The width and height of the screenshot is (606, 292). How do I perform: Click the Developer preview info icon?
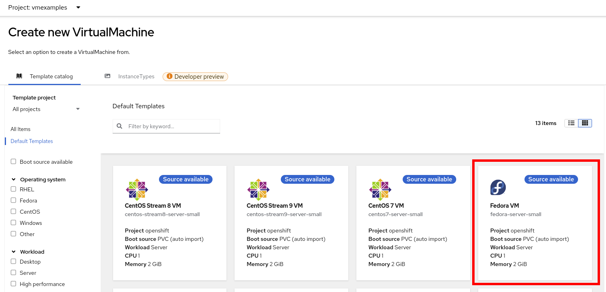coord(169,77)
